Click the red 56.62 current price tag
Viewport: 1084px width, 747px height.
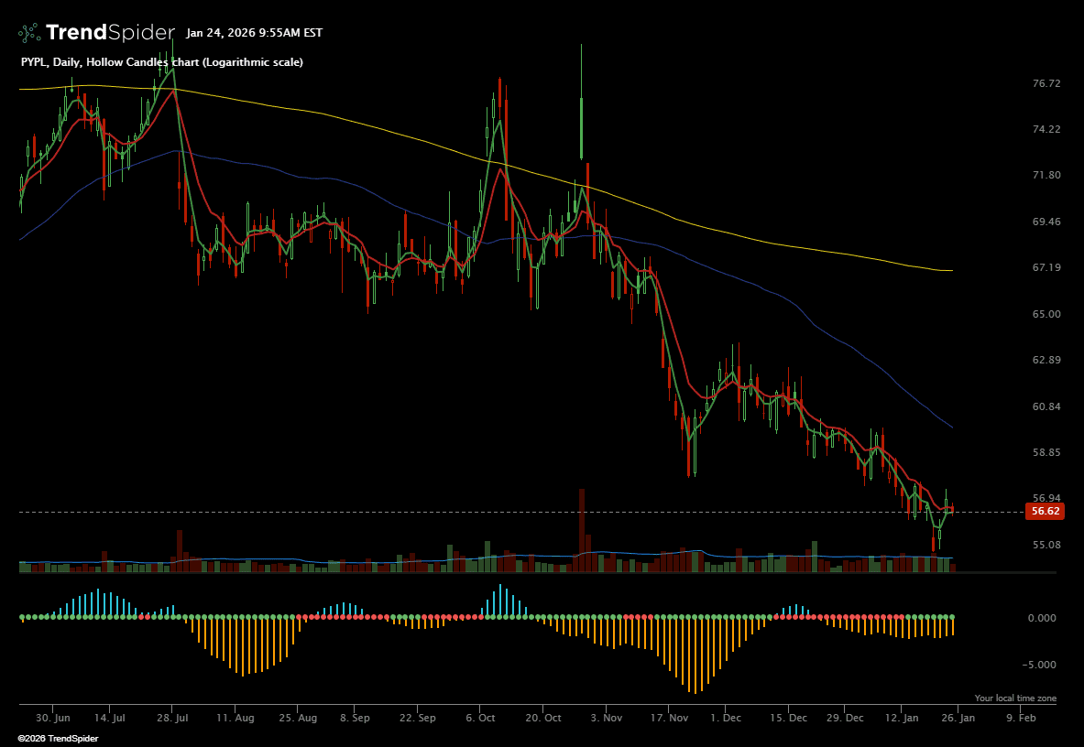tap(1045, 512)
